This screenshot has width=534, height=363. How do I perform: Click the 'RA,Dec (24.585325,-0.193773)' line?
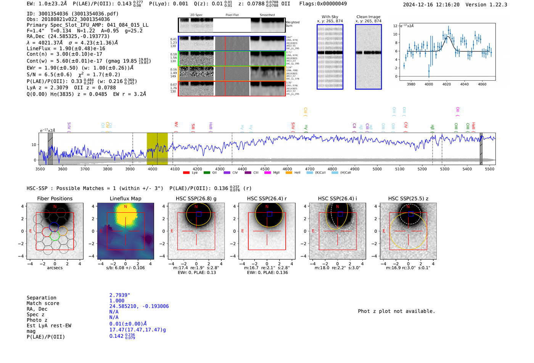[68, 37]
